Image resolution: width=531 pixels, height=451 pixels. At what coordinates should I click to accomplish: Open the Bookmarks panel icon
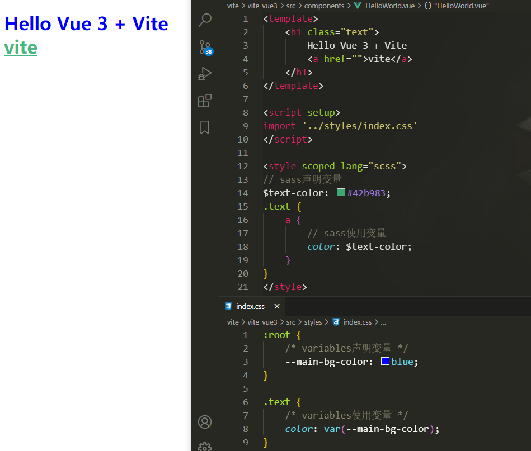click(x=205, y=127)
